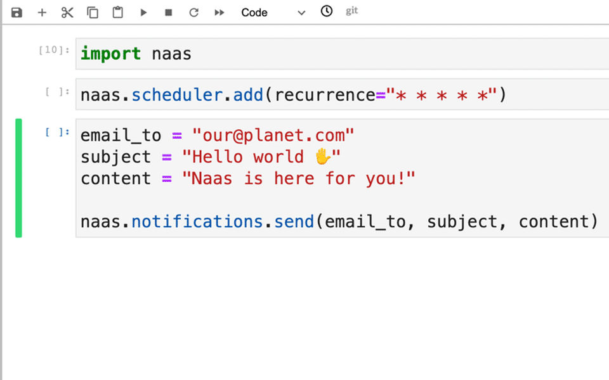
Task: Click the clock scheduler icon
Action: click(327, 11)
